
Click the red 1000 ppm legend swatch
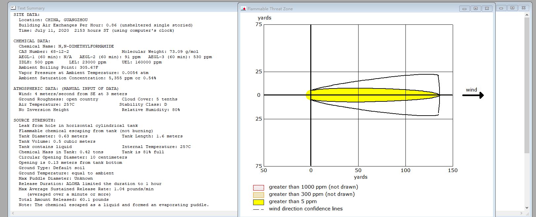[x=258, y=188]
